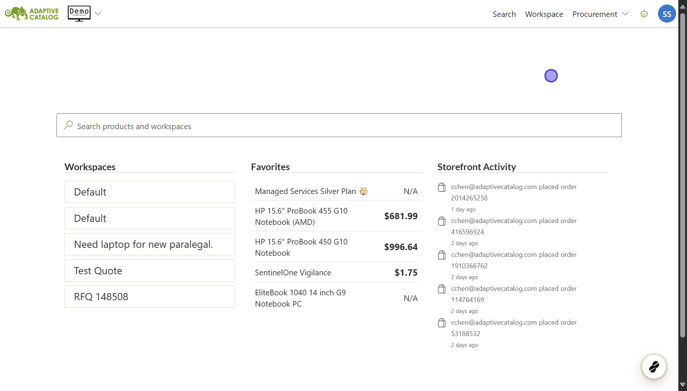Open the Procurement menu
687x391 pixels.
click(x=595, y=14)
